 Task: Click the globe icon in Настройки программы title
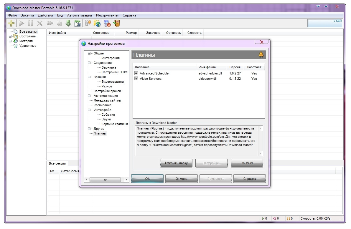[x=84, y=44]
